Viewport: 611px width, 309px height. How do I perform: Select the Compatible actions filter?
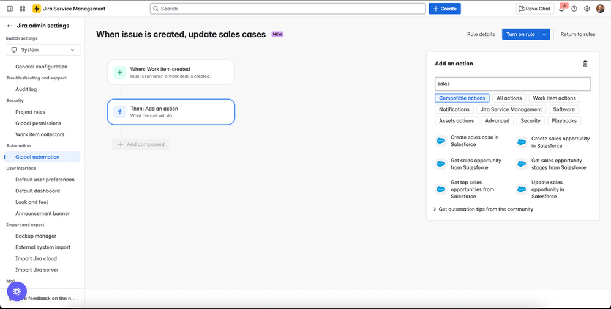pyautogui.click(x=462, y=98)
